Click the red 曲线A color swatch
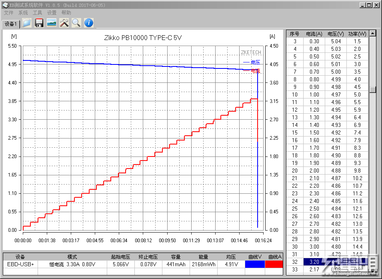This screenshot has width=382, height=279. tap(274, 264)
